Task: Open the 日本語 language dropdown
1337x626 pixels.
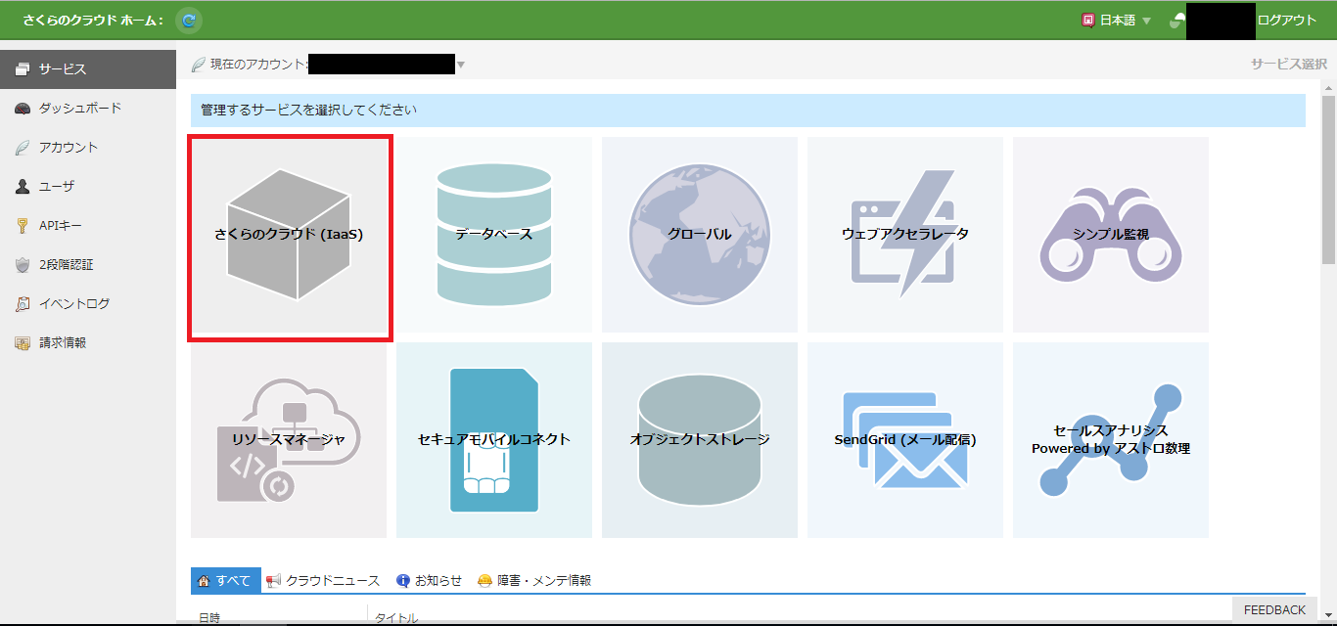Action: pyautogui.click(x=1117, y=20)
